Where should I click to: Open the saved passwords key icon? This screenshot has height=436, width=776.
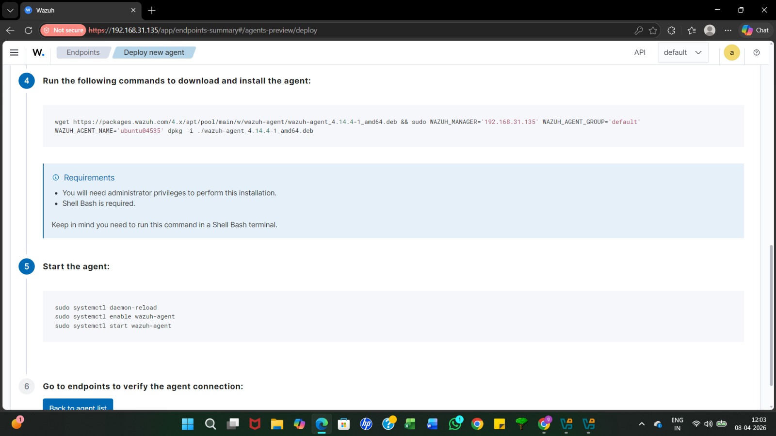click(x=638, y=30)
